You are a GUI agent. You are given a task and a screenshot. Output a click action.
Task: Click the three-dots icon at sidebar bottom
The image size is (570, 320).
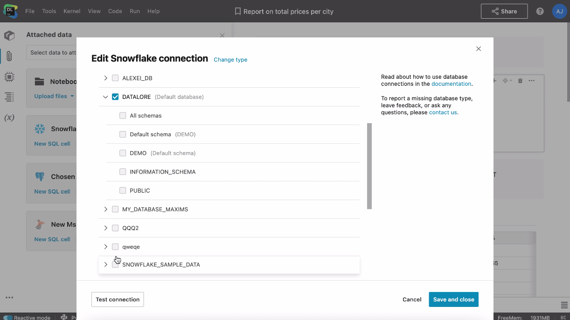(9, 298)
